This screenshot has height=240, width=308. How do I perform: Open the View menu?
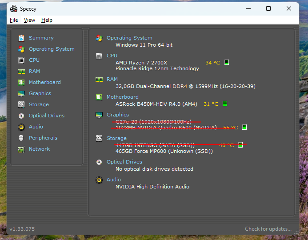[29, 20]
